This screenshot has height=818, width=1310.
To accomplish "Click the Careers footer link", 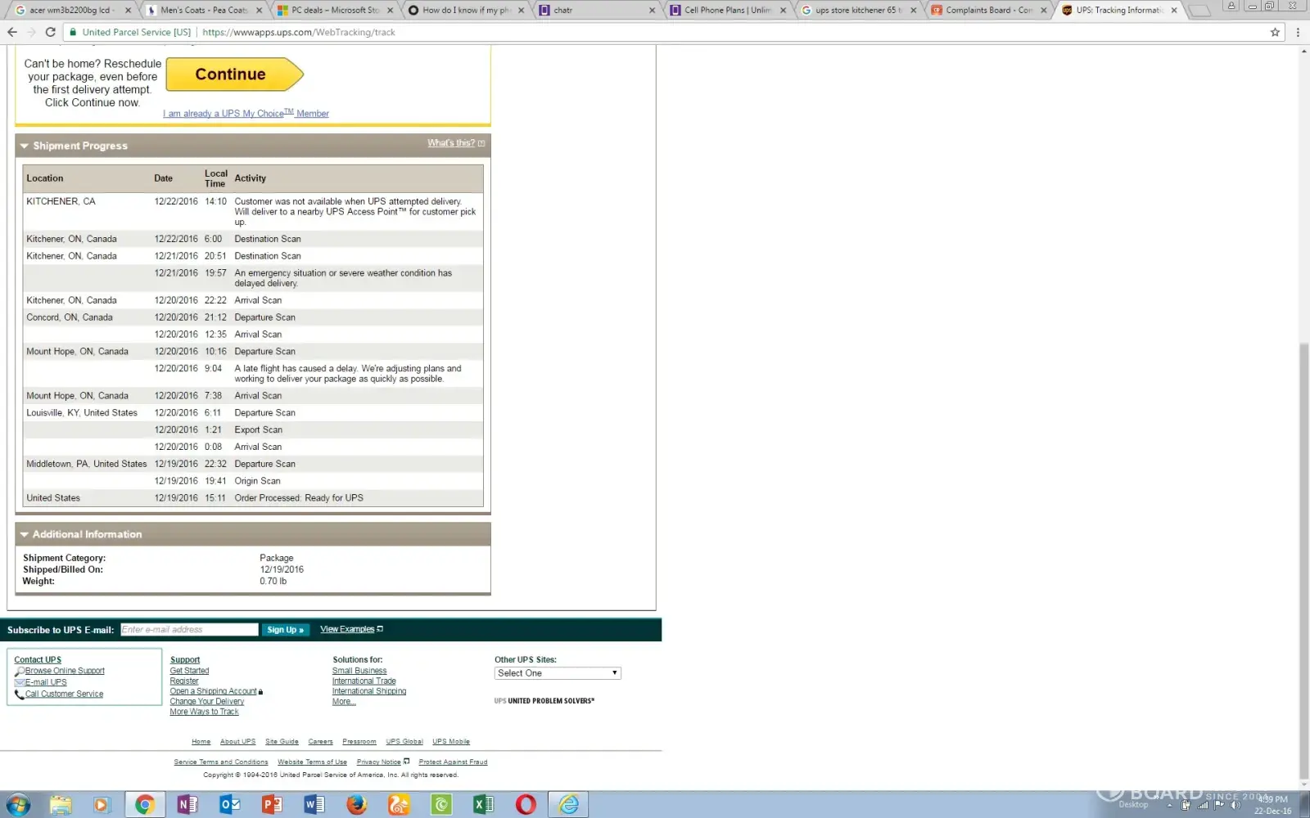I will pyautogui.click(x=320, y=742).
